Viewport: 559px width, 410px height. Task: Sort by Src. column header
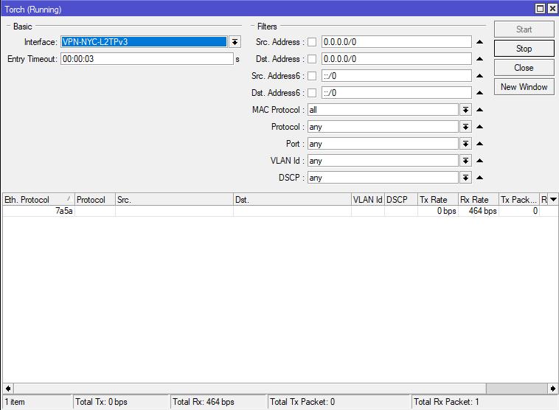tap(174, 200)
